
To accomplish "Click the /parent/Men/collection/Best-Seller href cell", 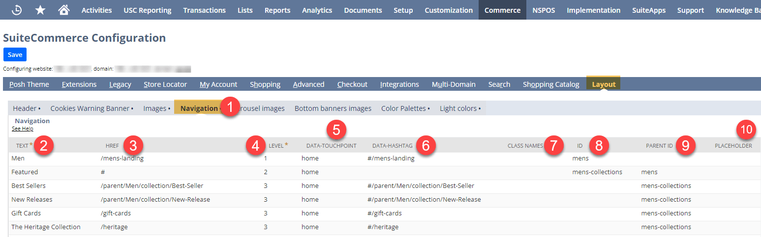I will 152,186.
